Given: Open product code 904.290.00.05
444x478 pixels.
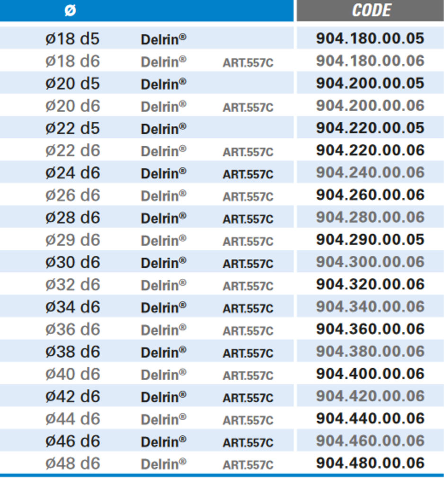Looking at the screenshot, I should 370,239.
